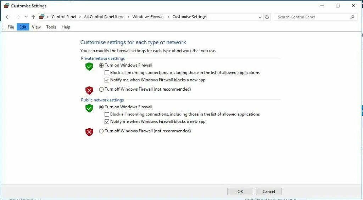This screenshot has width=363, height=200.
Task: Select Turn off Windows Firewall for Private network
Action: (101, 90)
